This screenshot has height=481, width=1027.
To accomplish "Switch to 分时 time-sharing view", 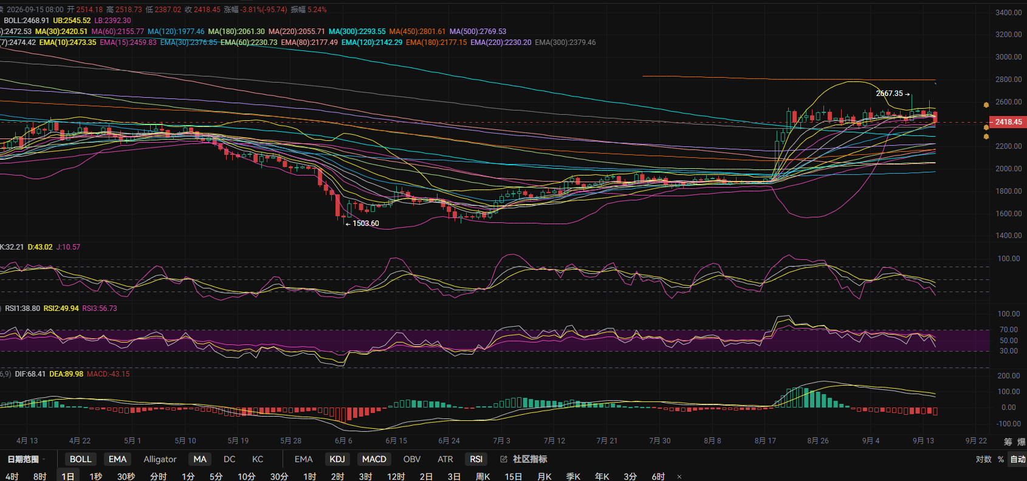I will pos(158,477).
